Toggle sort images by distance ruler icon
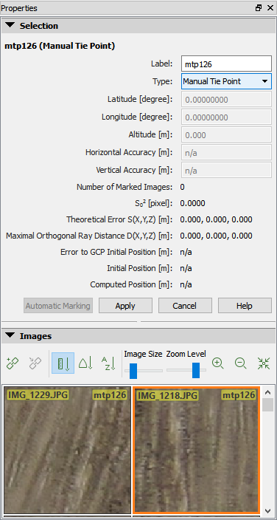 pos(63,363)
